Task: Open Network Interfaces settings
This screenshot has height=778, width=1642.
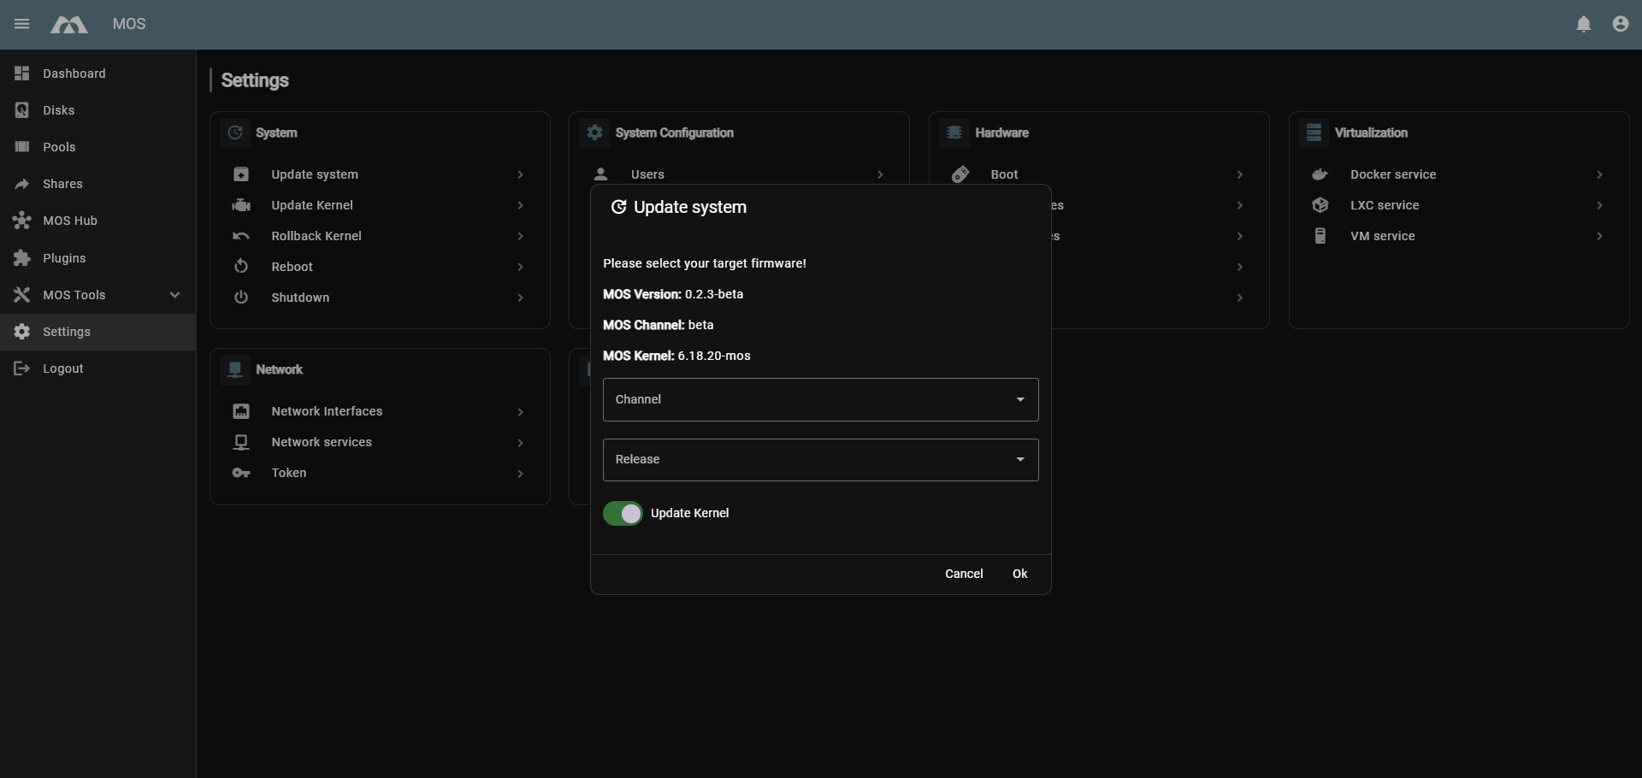Action: [x=328, y=411]
